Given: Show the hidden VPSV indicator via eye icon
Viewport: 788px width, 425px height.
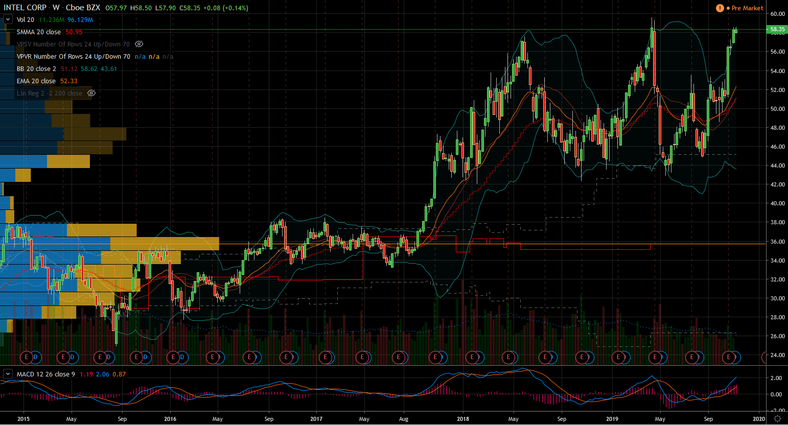Looking at the screenshot, I should pos(139,44).
